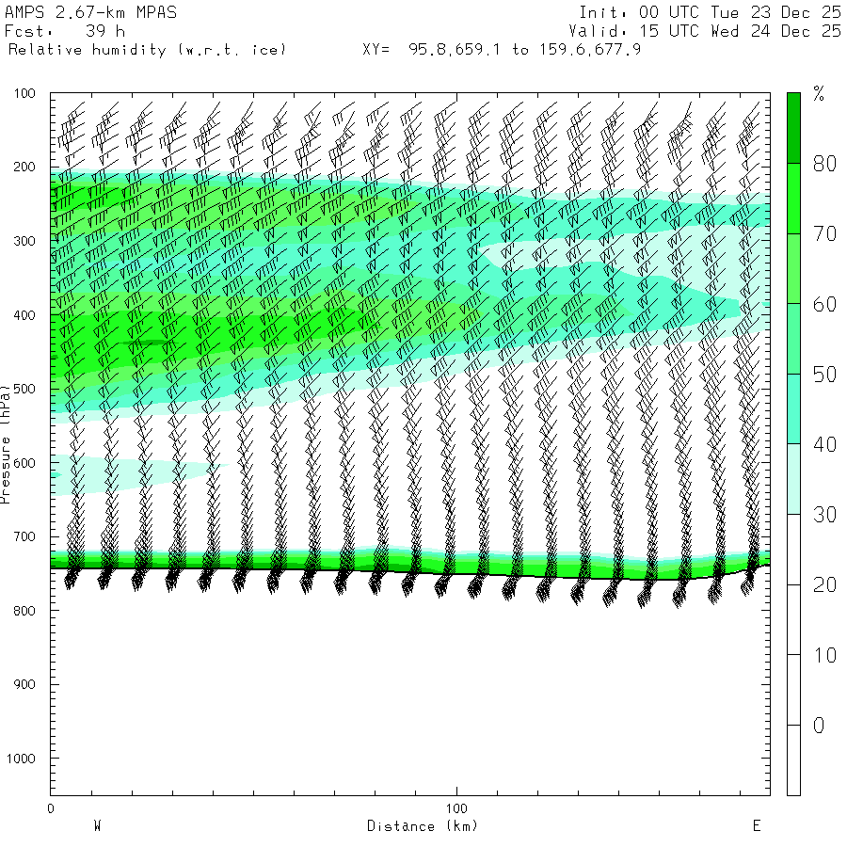Click the colorbar label '40'
Screen dimensions: 847x847
click(x=824, y=444)
